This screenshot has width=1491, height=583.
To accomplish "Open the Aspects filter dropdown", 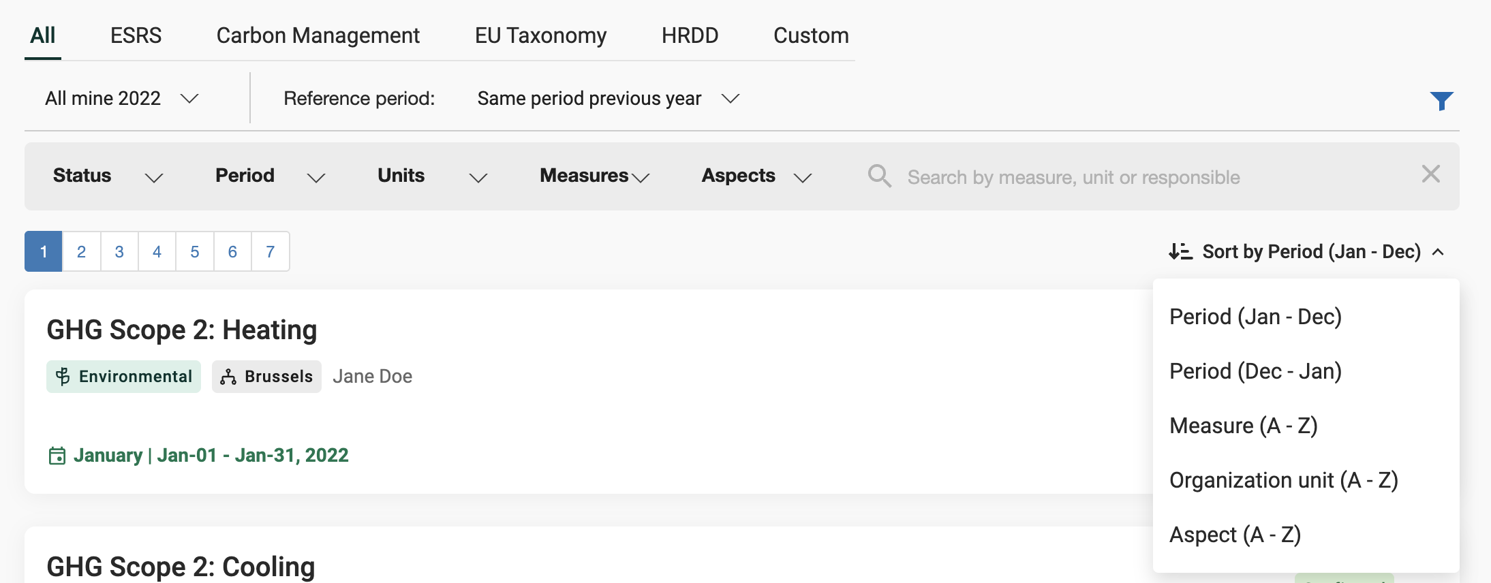I will [x=756, y=176].
